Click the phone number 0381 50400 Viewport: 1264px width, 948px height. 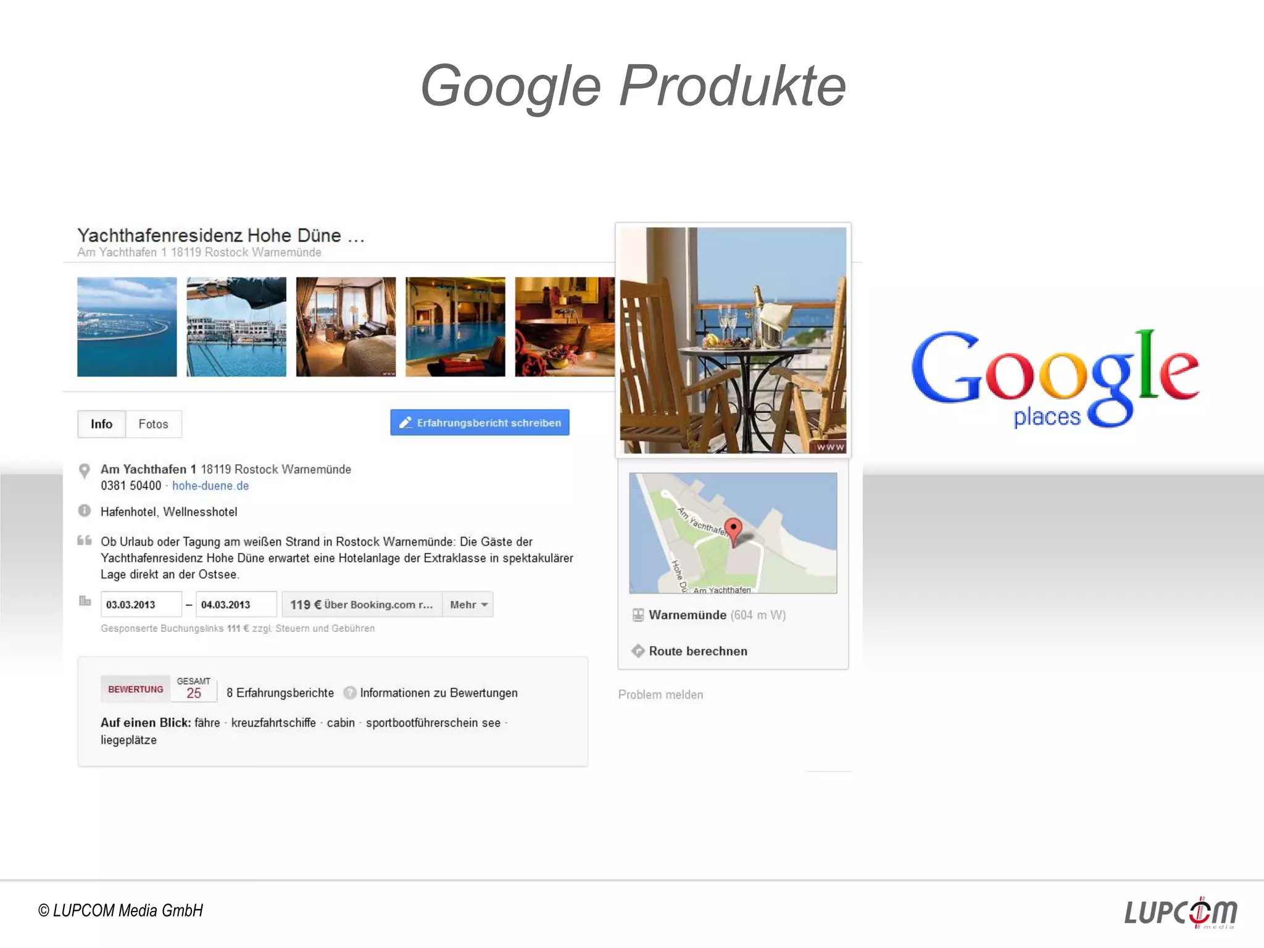pyautogui.click(x=131, y=486)
